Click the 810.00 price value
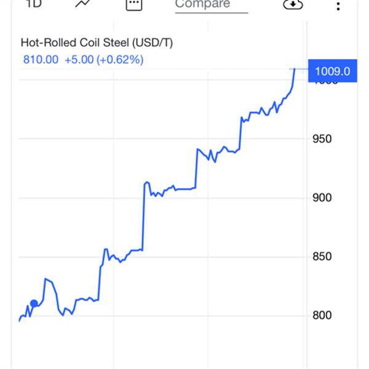Image resolution: width=369 pixels, height=369 pixels. coord(41,60)
